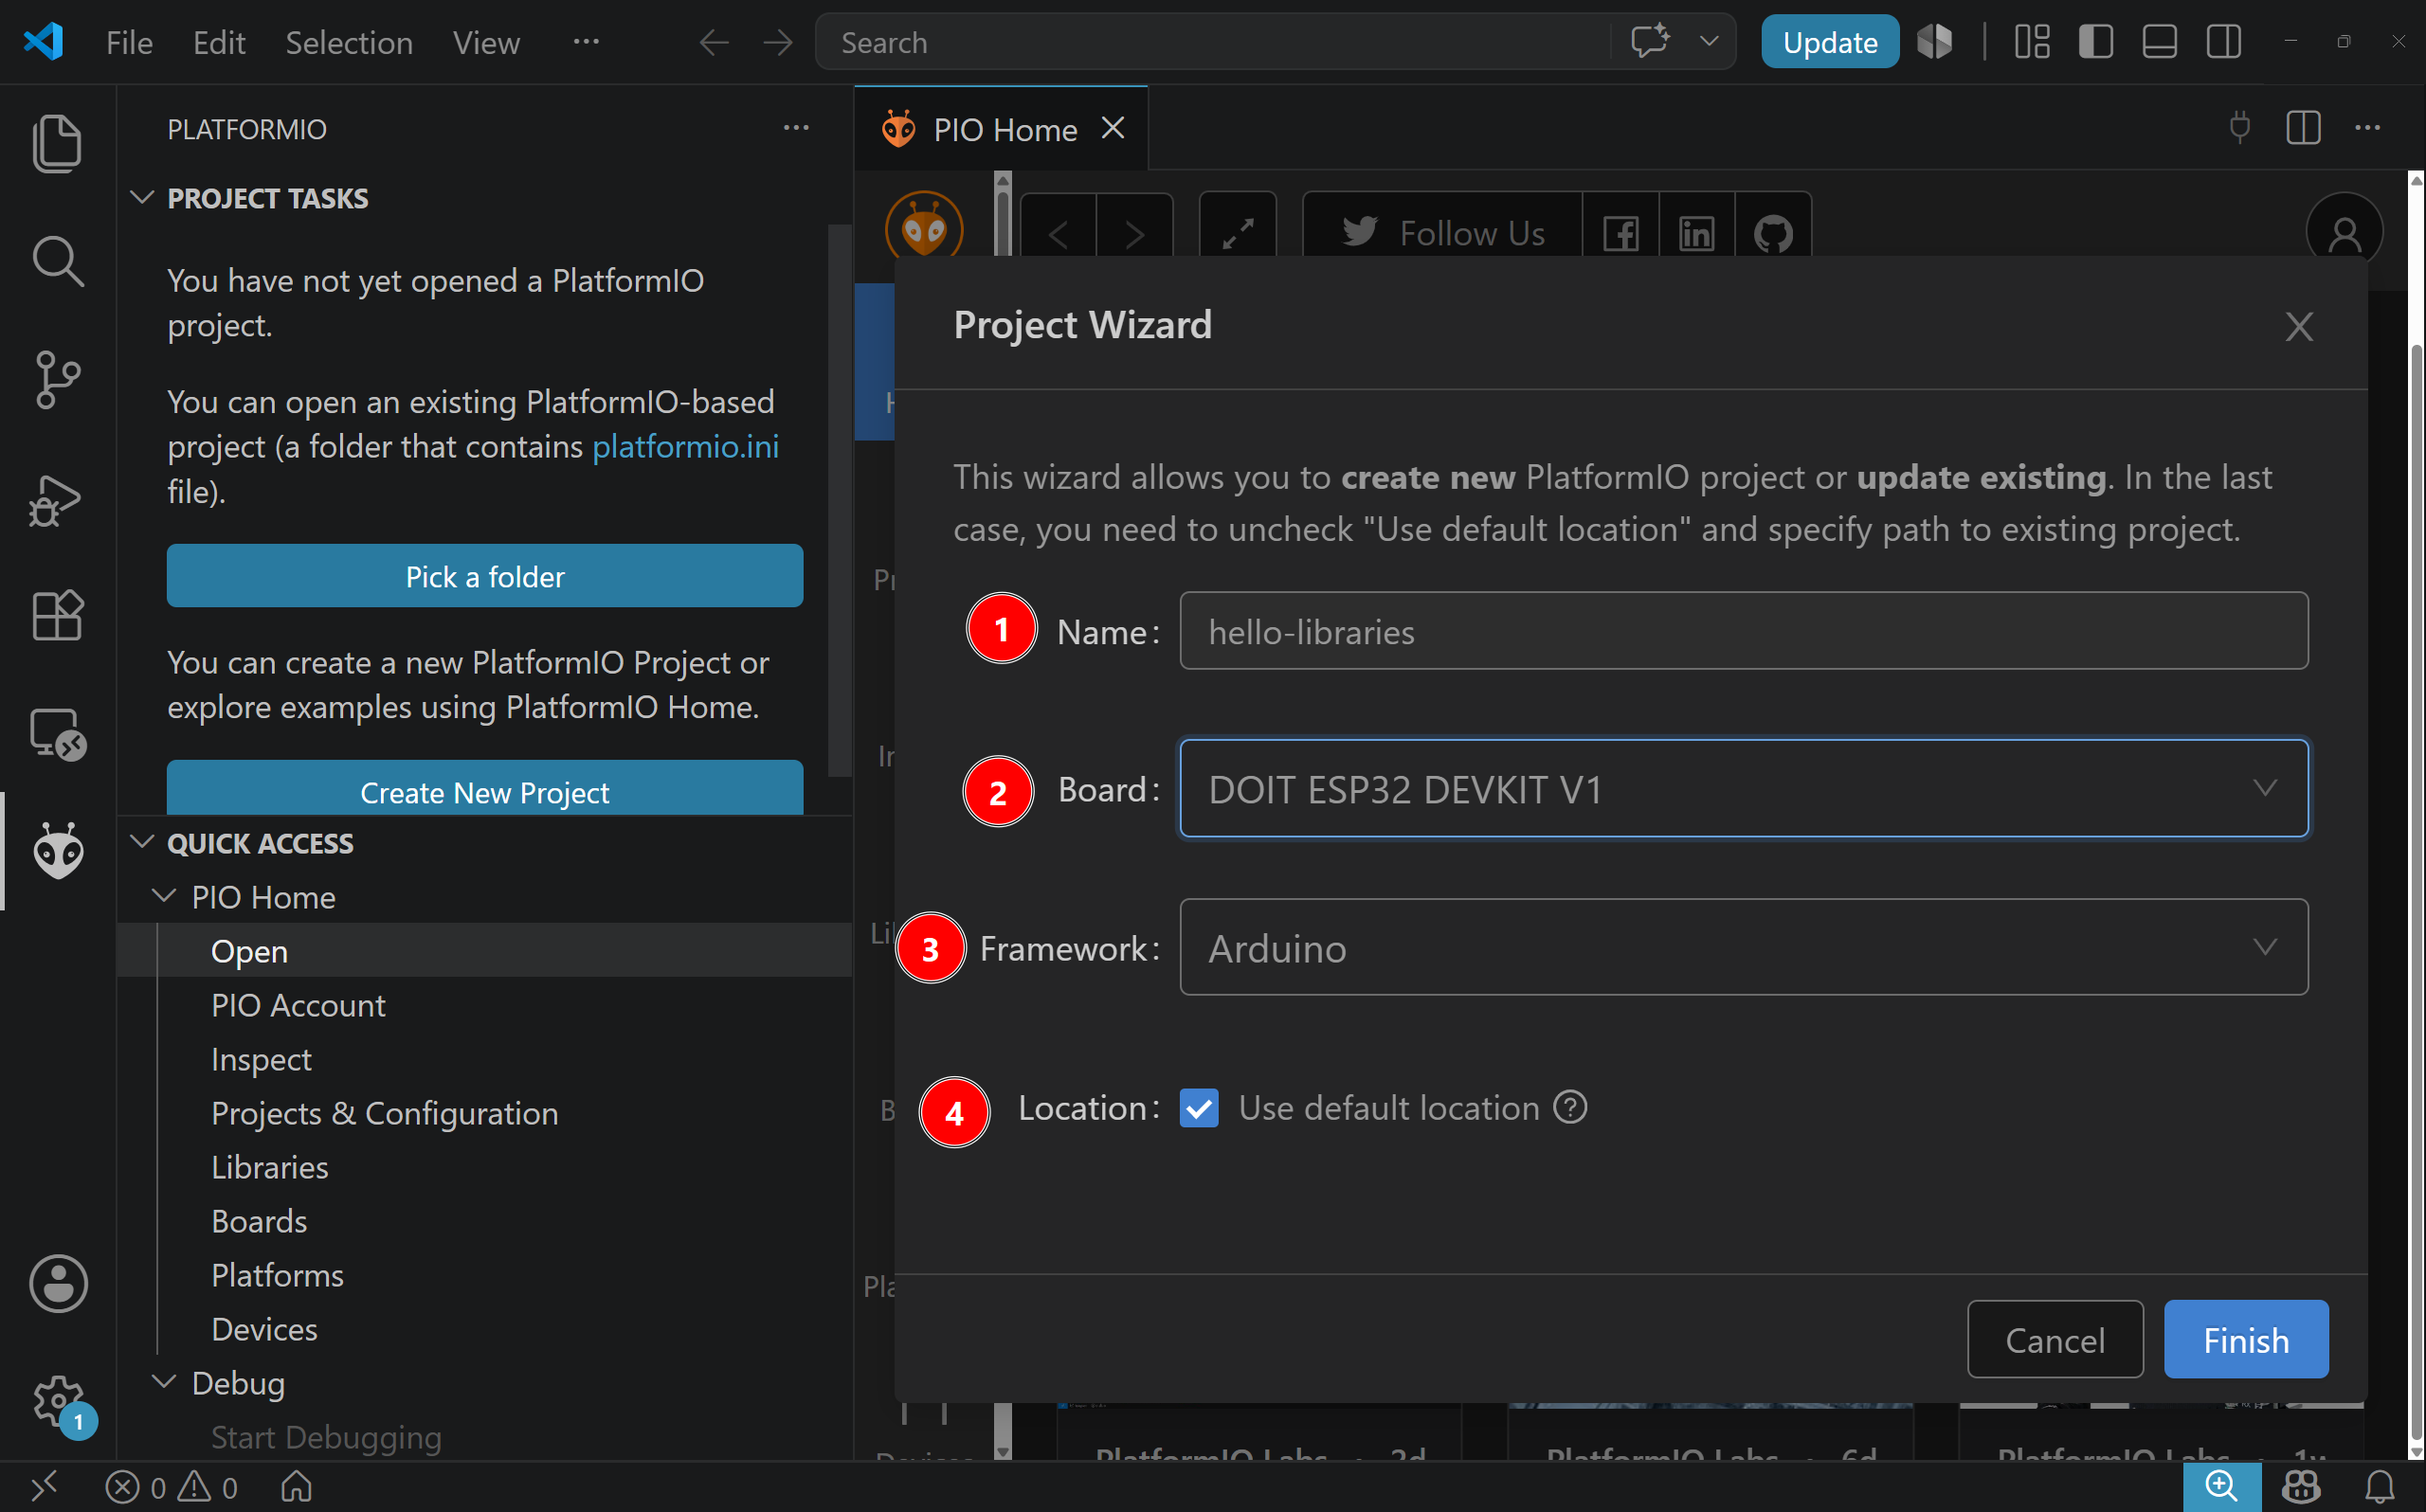
Task: Open editor More Actions ellipsis
Action: (2367, 128)
